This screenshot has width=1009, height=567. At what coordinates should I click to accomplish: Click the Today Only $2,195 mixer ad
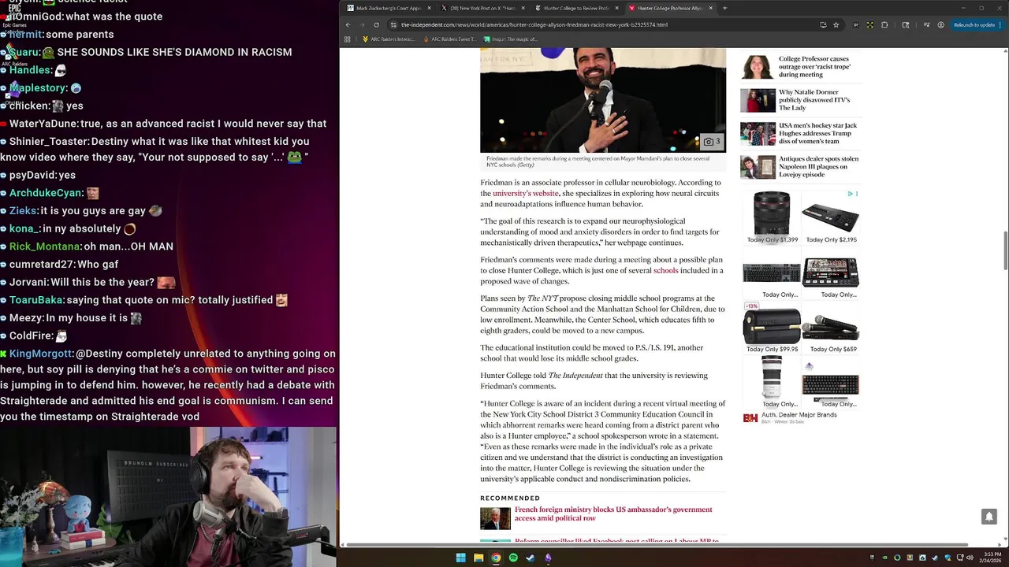pos(831,217)
